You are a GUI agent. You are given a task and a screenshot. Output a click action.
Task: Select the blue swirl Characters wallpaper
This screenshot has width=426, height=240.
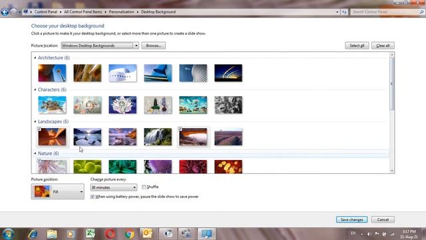tap(122, 105)
